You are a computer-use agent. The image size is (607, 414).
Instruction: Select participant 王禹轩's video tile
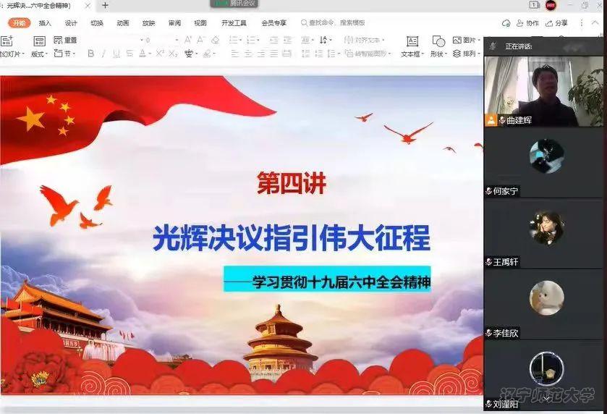coord(545,233)
